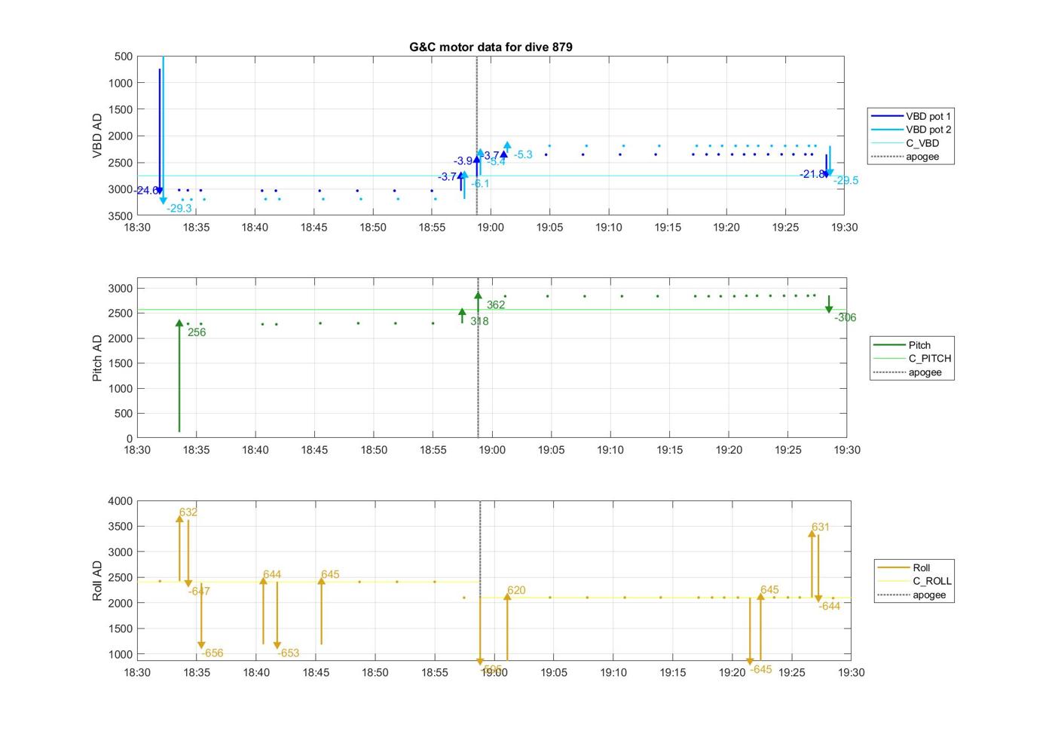Click the '-656' roll move label
Screen dimensions: 1055x743
click(212, 653)
